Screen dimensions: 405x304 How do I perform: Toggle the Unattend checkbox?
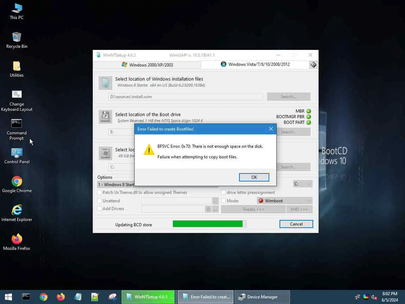click(99, 201)
